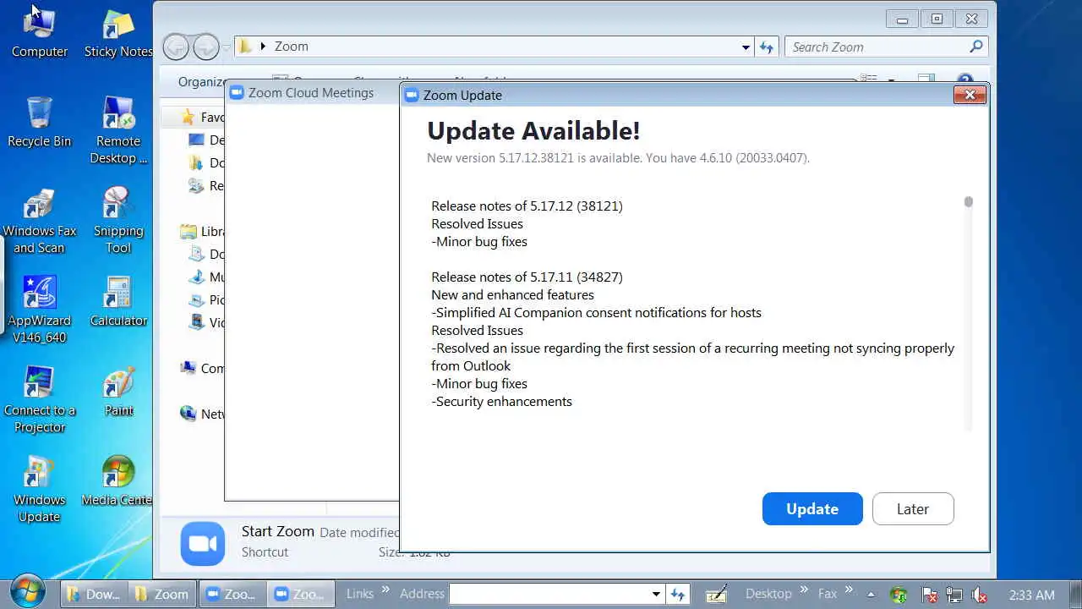Click the 2:33 AM system clock
The image size is (1082, 609).
click(1031, 595)
